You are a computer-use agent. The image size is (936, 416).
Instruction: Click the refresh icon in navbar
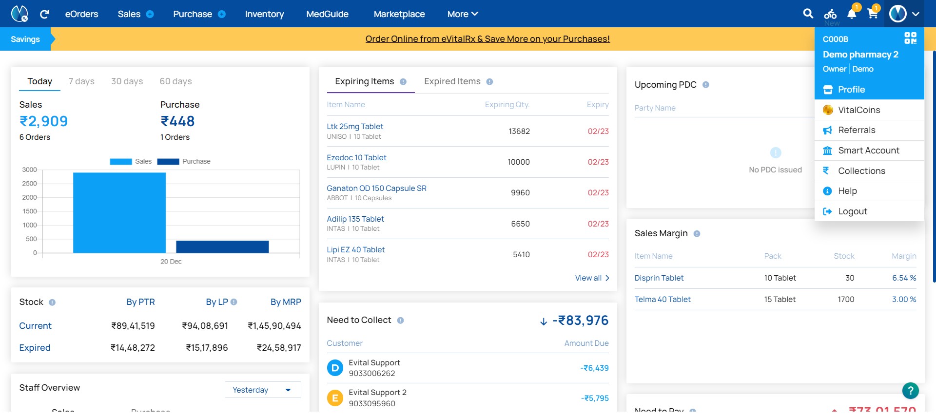pos(44,14)
